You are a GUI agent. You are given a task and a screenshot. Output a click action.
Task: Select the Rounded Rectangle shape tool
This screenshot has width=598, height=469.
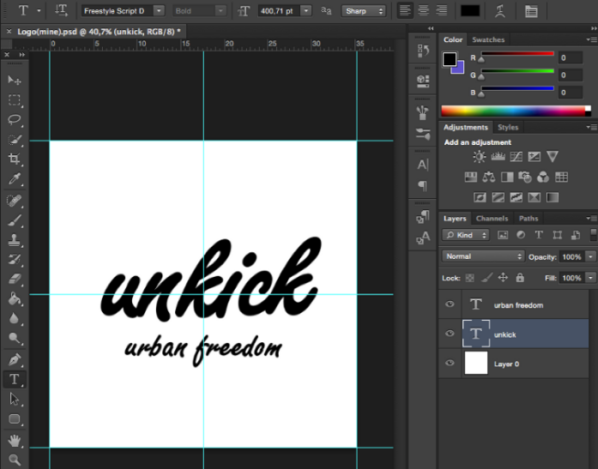(x=15, y=419)
